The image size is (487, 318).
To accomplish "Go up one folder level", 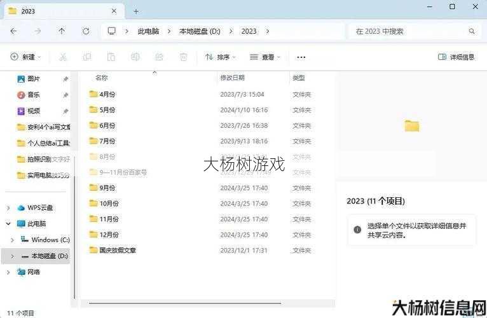I will tap(62, 31).
